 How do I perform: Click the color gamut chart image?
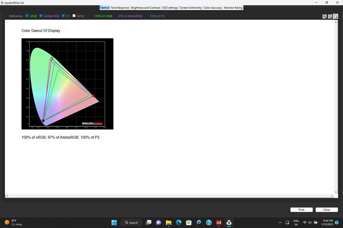click(67, 84)
